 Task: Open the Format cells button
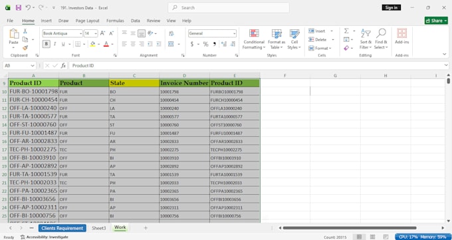[320, 48]
